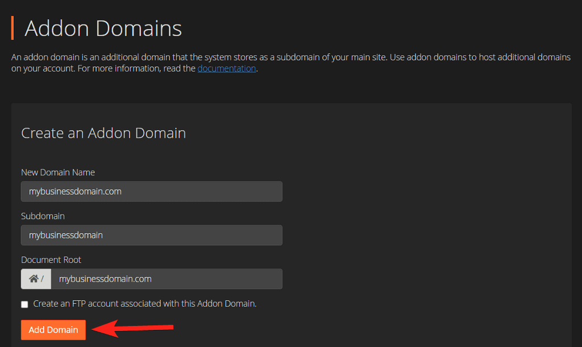Image resolution: width=582 pixels, height=347 pixels.
Task: Select the Document Root path input
Action: [166, 279]
